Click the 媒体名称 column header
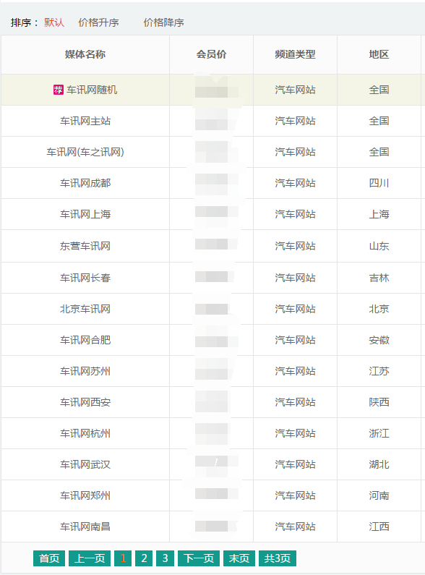 pyautogui.click(x=85, y=55)
